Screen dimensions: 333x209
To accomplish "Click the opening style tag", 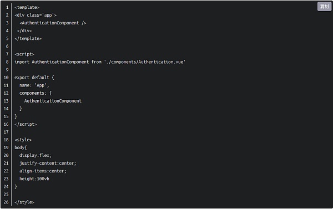I will 23,140.
